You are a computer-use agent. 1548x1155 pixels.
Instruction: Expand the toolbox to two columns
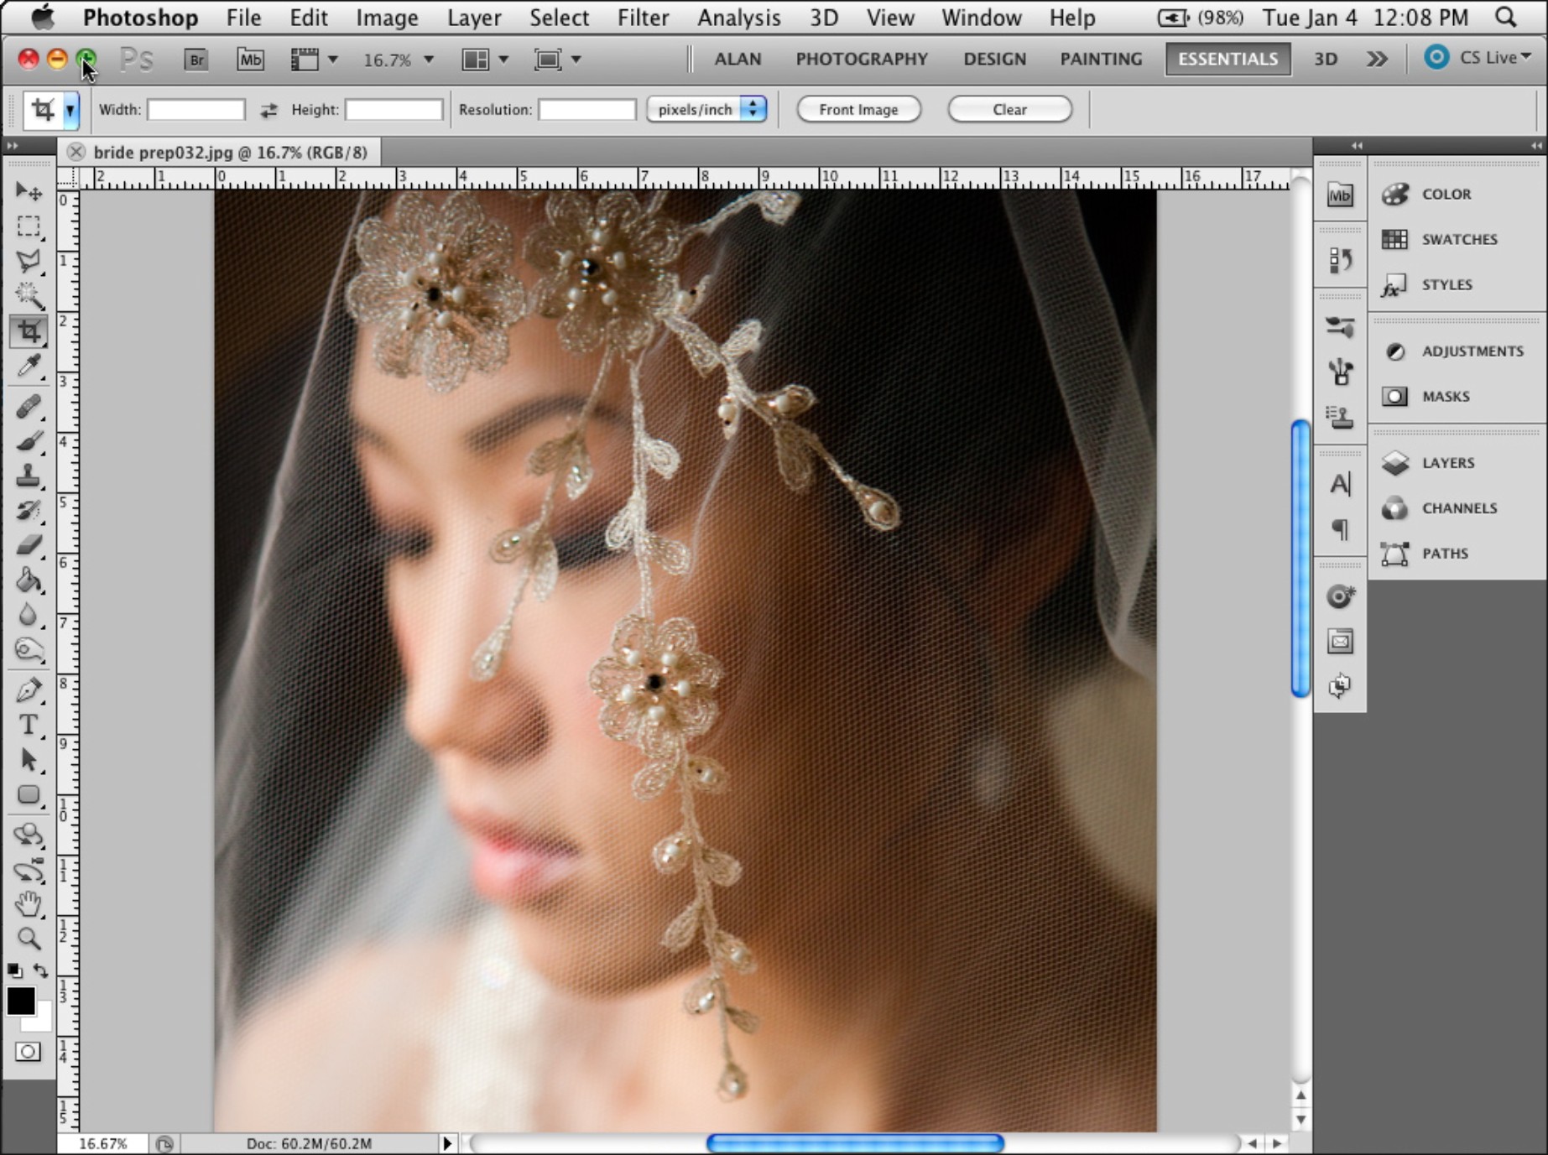coord(12,146)
